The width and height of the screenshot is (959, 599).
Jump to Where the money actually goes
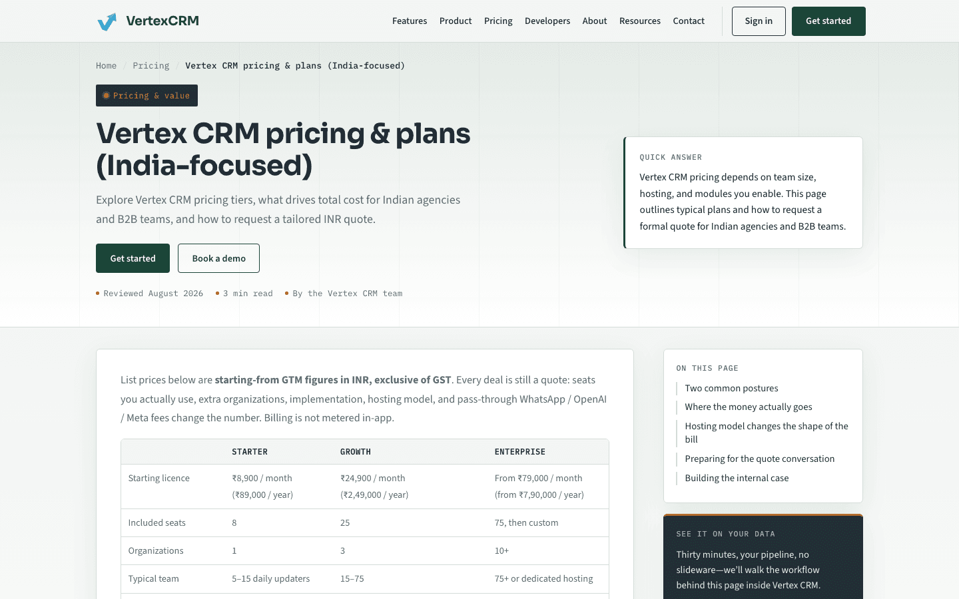point(749,407)
